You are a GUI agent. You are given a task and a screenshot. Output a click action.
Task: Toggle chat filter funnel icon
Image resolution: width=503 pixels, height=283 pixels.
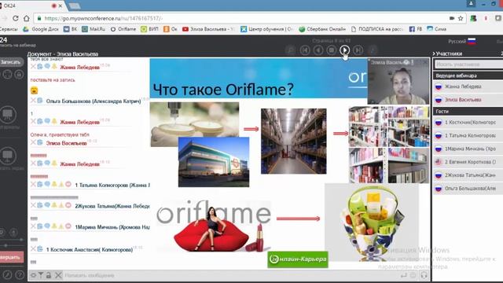click(41, 275)
